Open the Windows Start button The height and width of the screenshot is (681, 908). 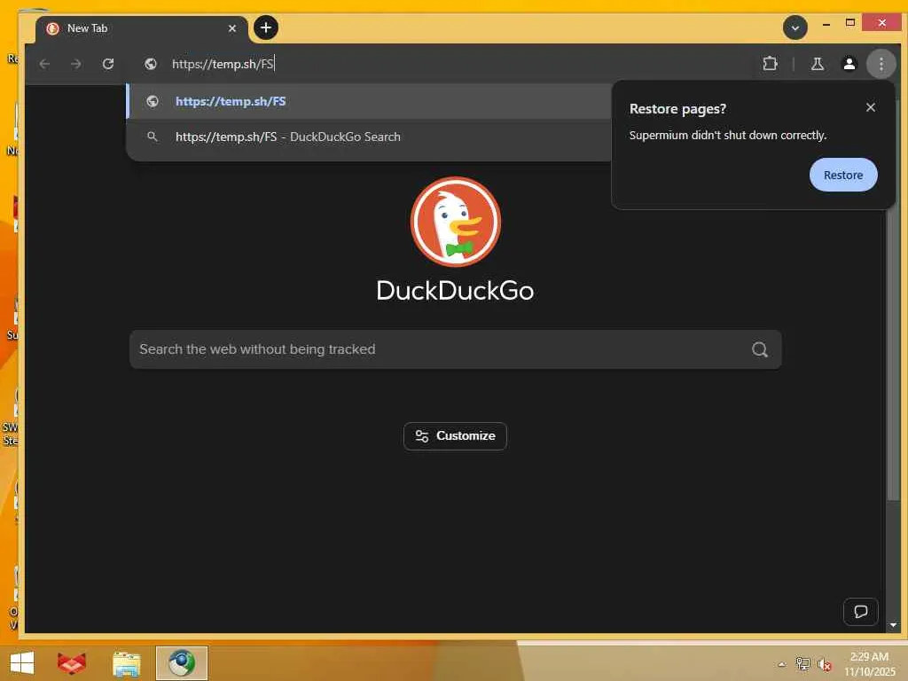22,663
